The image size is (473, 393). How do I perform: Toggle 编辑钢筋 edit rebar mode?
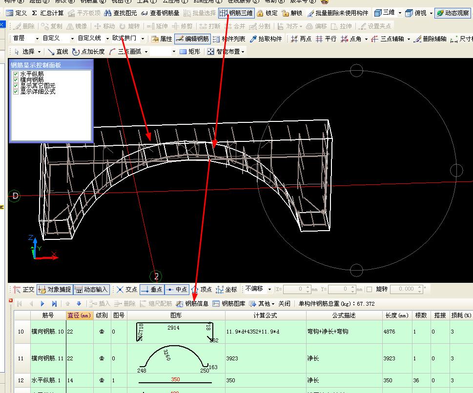pos(192,39)
